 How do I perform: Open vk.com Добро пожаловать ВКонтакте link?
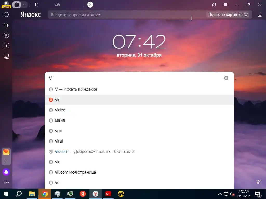pos(139,151)
